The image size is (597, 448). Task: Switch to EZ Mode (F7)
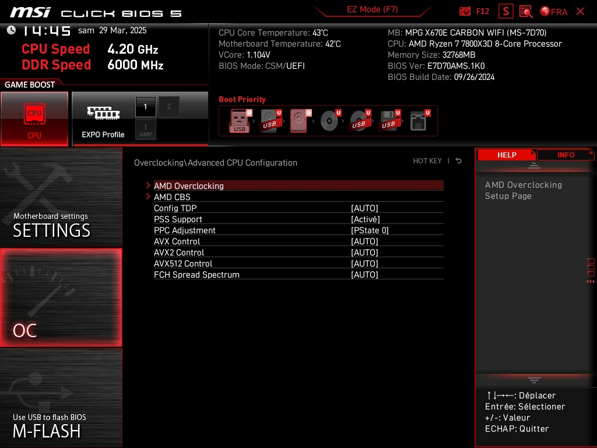[372, 9]
